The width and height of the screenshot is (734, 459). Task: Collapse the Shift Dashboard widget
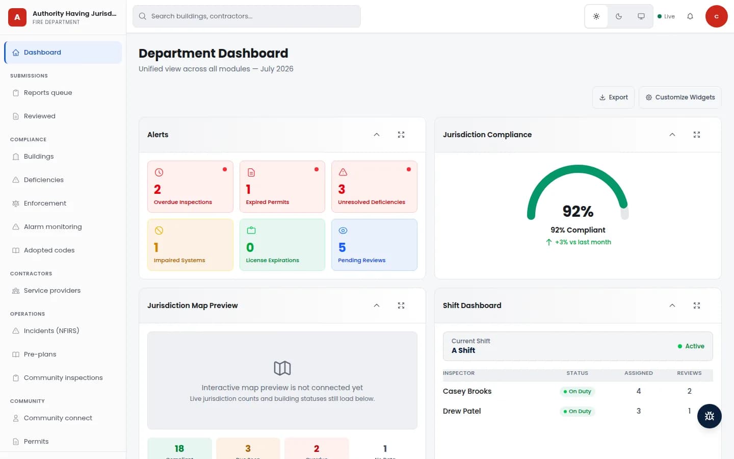(x=672, y=305)
